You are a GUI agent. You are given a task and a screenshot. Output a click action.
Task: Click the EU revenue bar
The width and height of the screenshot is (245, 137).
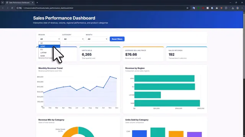[x=165, y=87]
